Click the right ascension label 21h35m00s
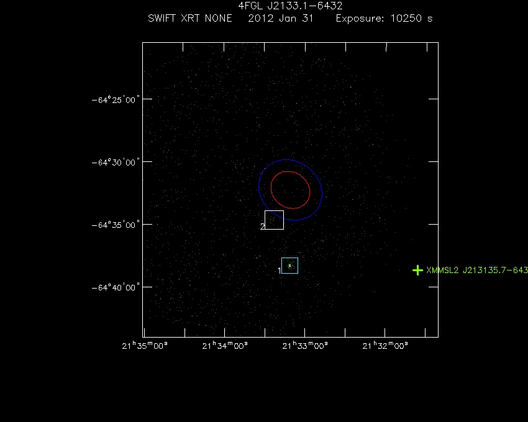Viewport: 528px width, 422px height. [145, 346]
